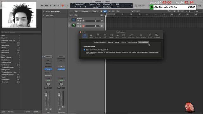The width and height of the screenshot is (203, 114).
Task: Click the Compressor plug-in slot
Action: click(x=61, y=69)
